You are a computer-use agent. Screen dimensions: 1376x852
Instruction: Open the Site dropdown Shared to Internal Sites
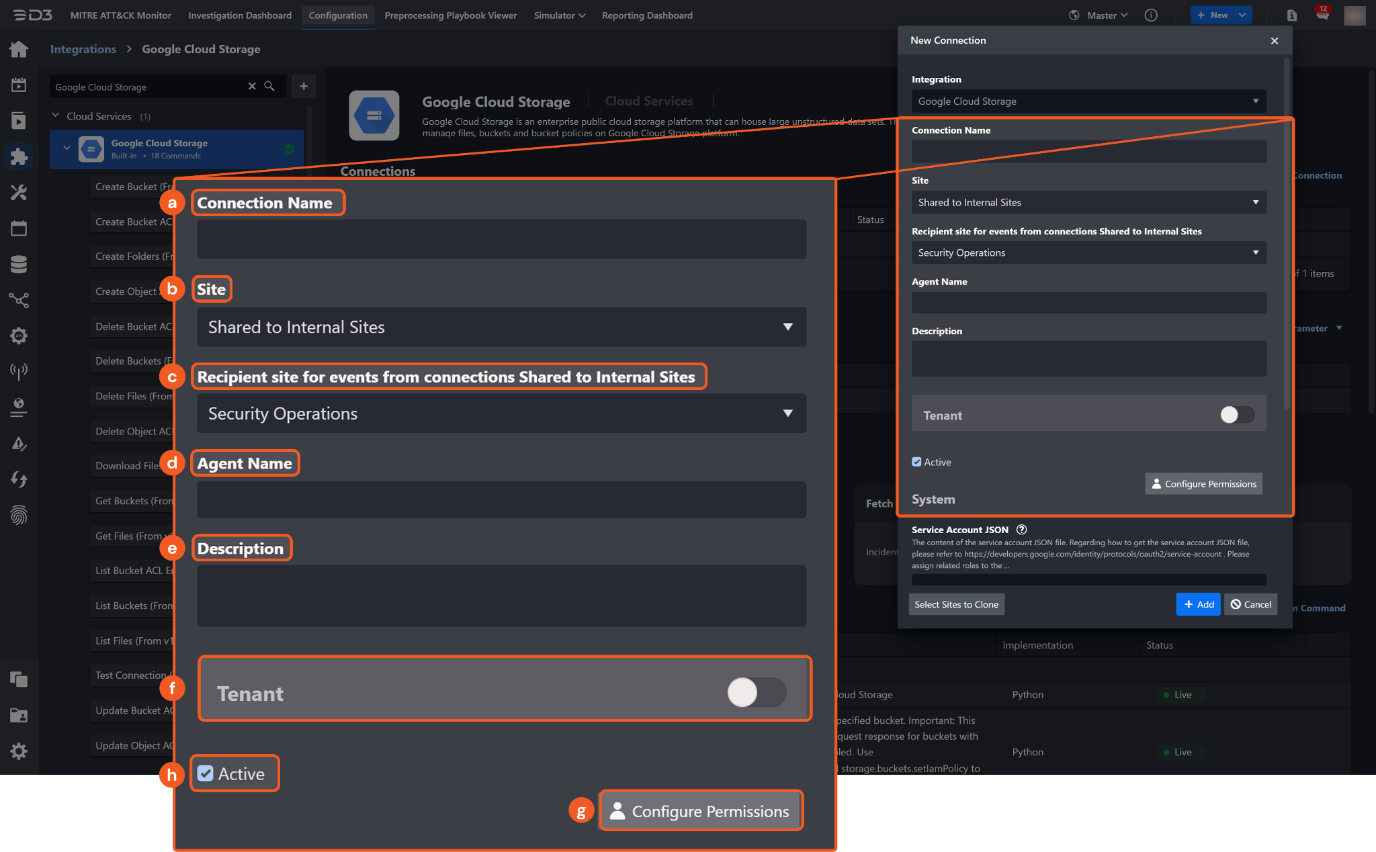1088,202
